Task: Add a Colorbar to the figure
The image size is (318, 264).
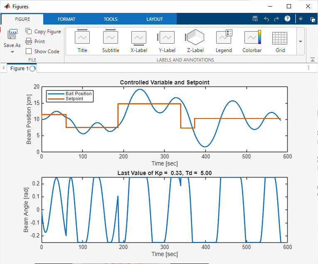Action: click(252, 42)
